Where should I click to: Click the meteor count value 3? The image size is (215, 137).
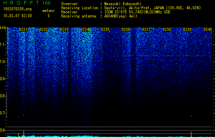point(49,16)
